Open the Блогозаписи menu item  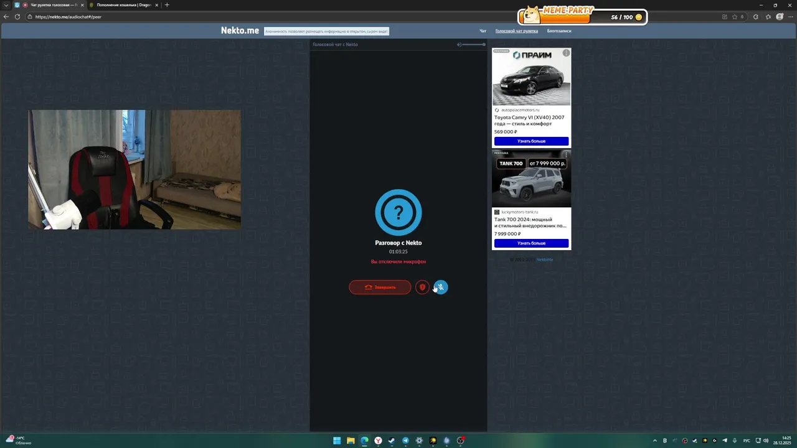tap(559, 30)
